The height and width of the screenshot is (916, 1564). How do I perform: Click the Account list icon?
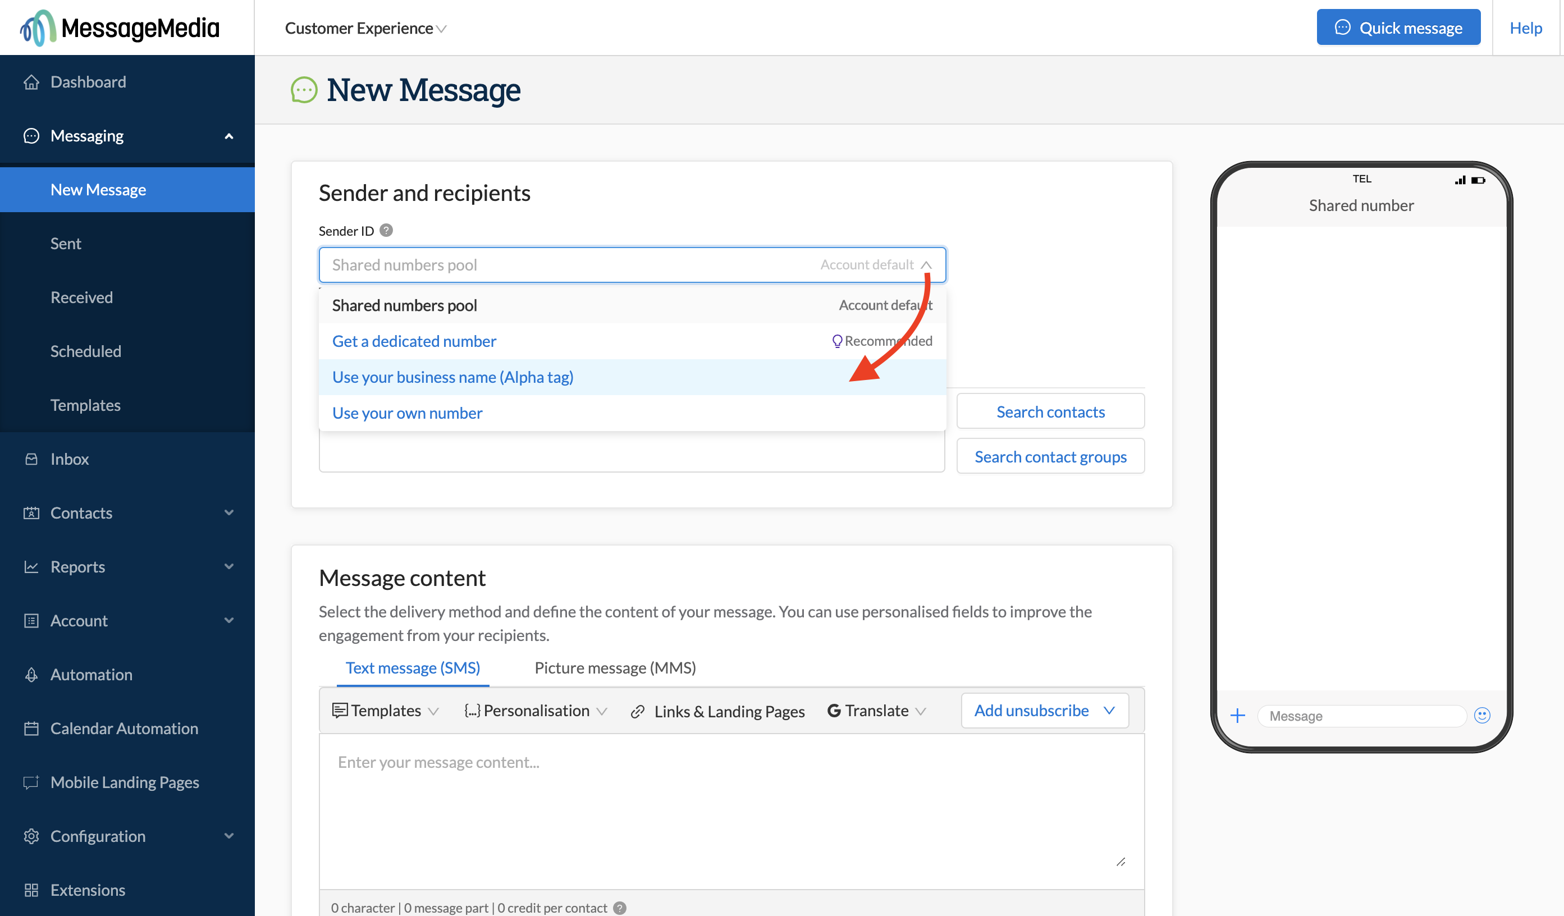click(31, 621)
